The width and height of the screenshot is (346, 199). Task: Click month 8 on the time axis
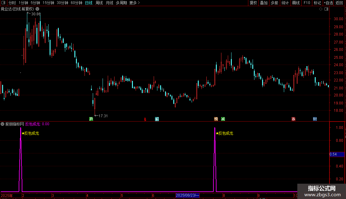coord(224,195)
